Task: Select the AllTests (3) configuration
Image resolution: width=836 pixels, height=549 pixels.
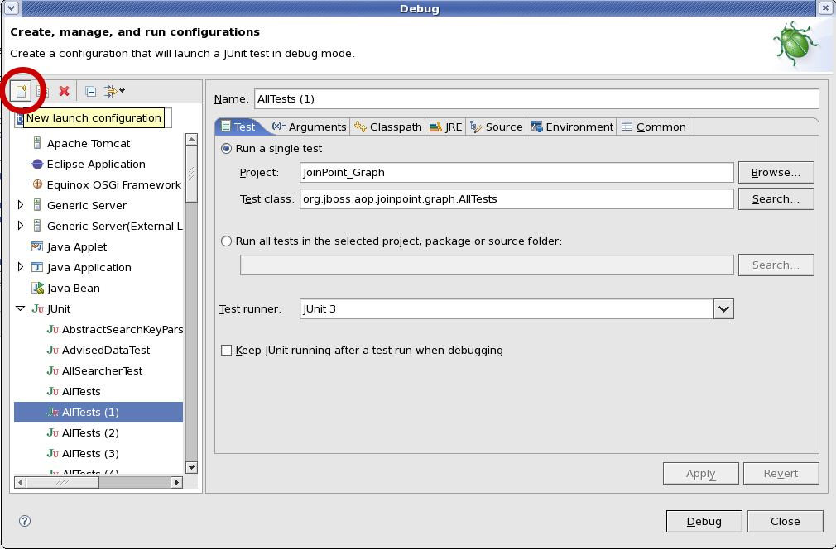Action: [x=90, y=453]
